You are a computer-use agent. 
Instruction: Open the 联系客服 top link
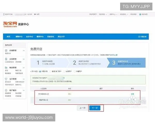133,14
